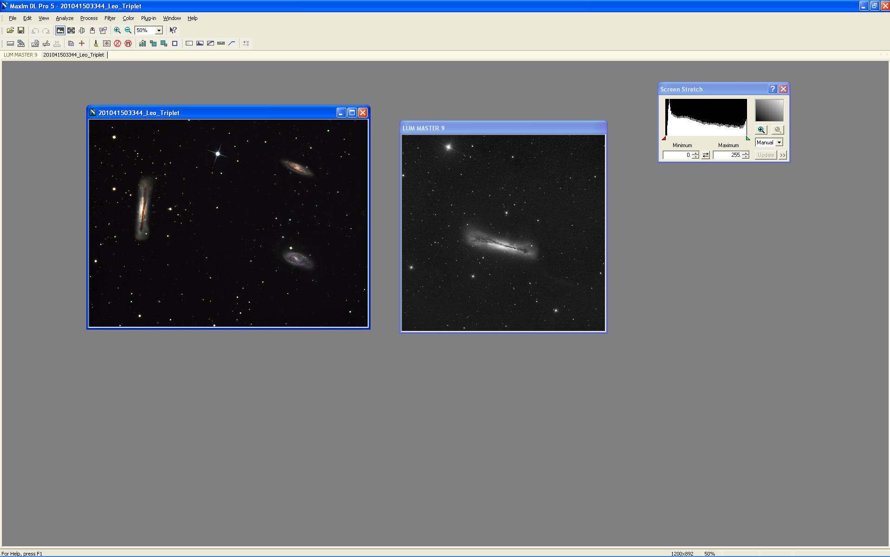Open the Color menu
The height and width of the screenshot is (557, 890).
[x=128, y=18]
